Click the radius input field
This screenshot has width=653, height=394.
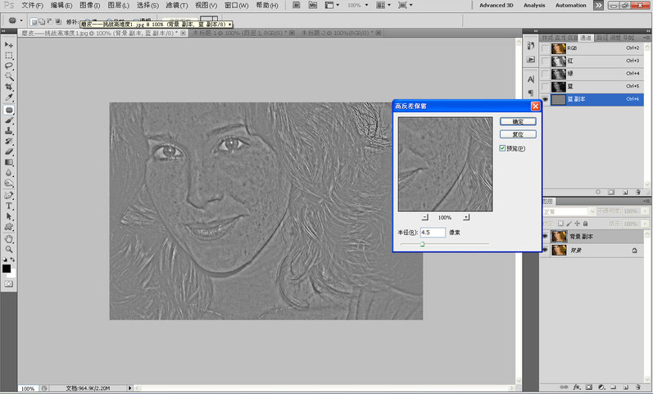pos(433,233)
